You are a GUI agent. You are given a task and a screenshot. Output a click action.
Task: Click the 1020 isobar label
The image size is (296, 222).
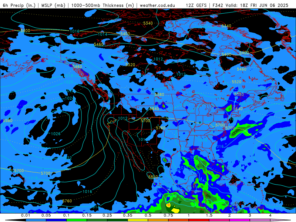(x=68, y=82)
